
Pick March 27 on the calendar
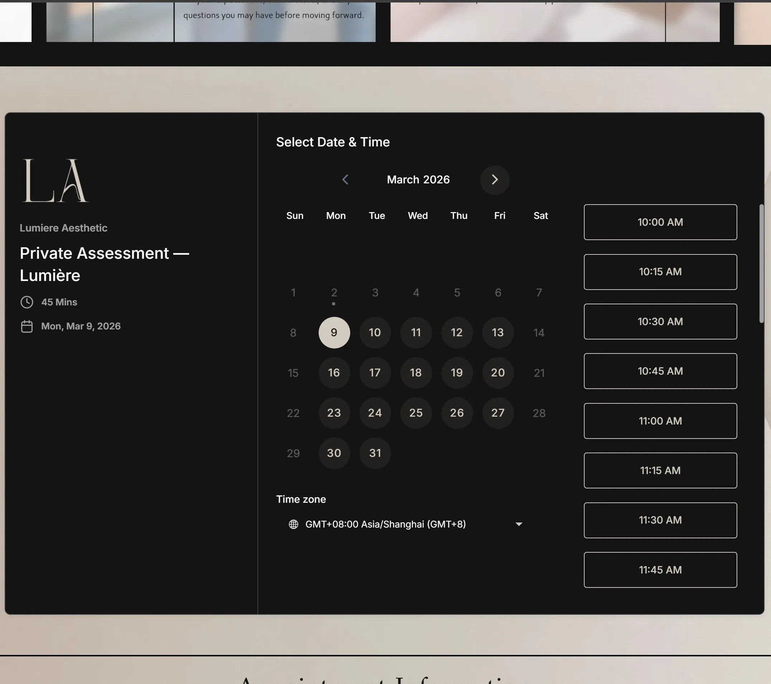[x=498, y=413]
